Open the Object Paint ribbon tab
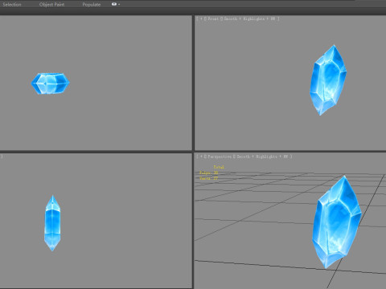386x289 pixels. [x=51, y=5]
